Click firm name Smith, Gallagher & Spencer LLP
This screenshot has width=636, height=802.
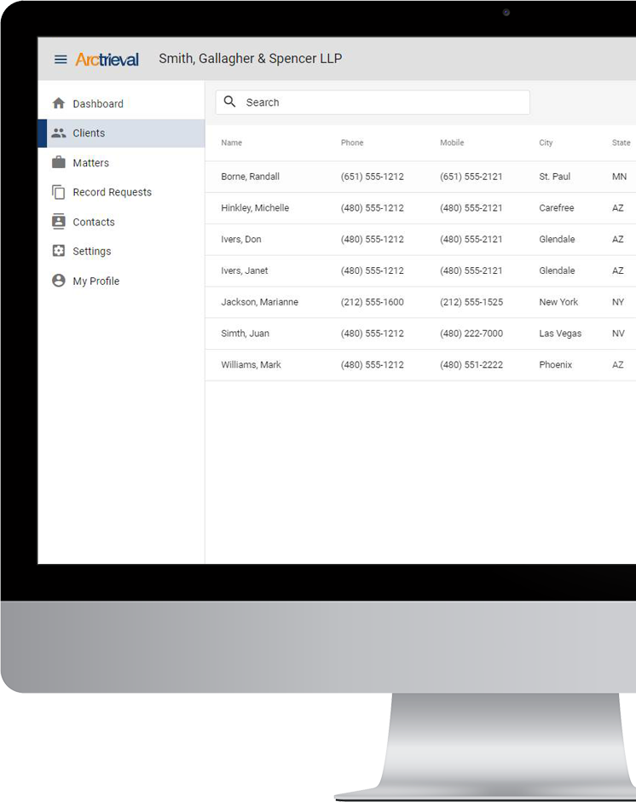[251, 59]
